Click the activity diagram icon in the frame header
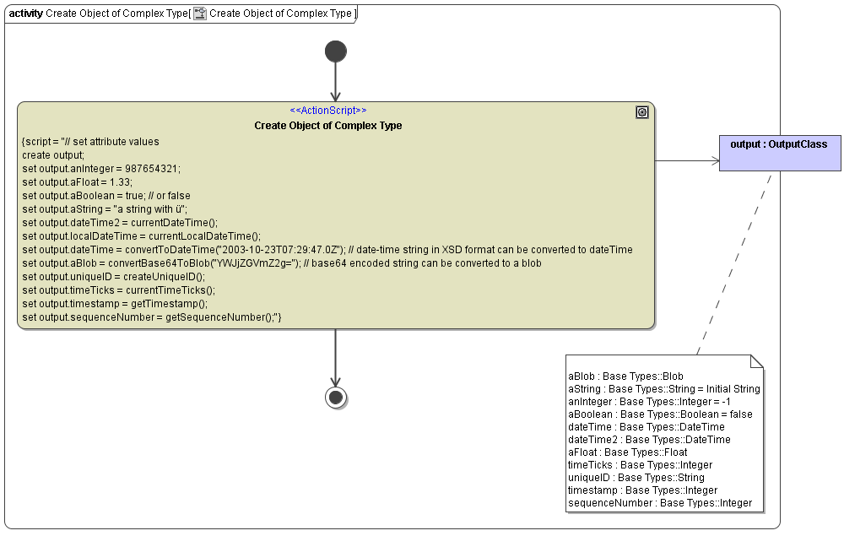 [x=198, y=13]
